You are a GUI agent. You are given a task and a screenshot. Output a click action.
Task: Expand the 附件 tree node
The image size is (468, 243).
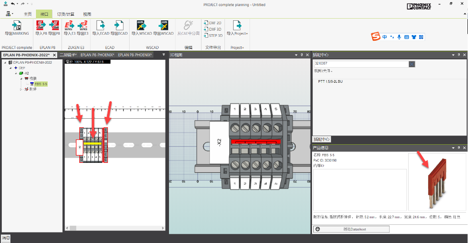20,89
